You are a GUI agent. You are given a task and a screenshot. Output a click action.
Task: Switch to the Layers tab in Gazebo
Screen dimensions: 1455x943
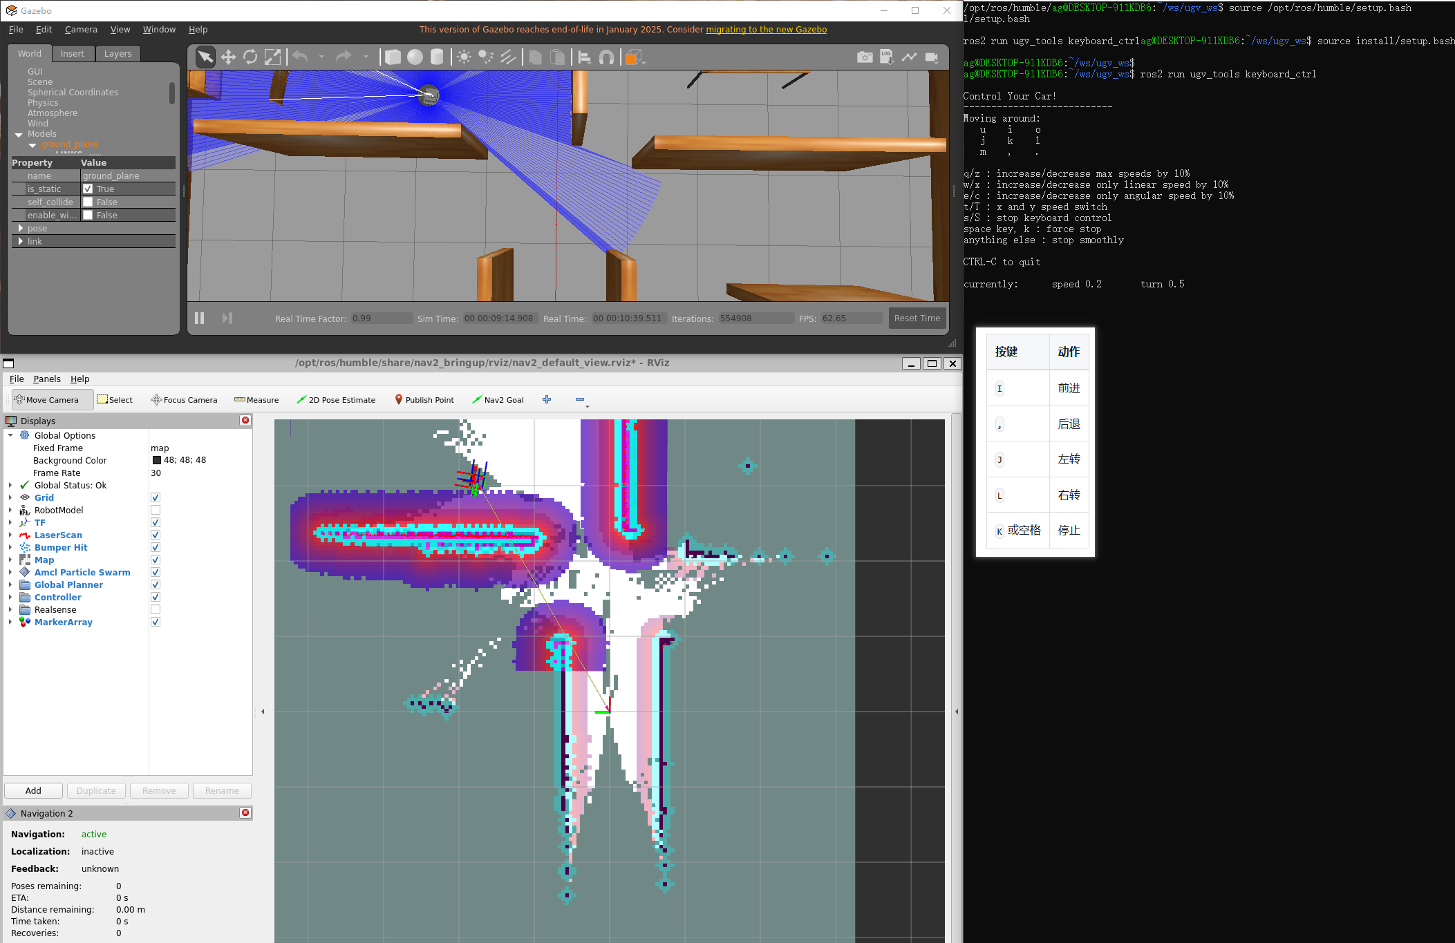pos(118,54)
